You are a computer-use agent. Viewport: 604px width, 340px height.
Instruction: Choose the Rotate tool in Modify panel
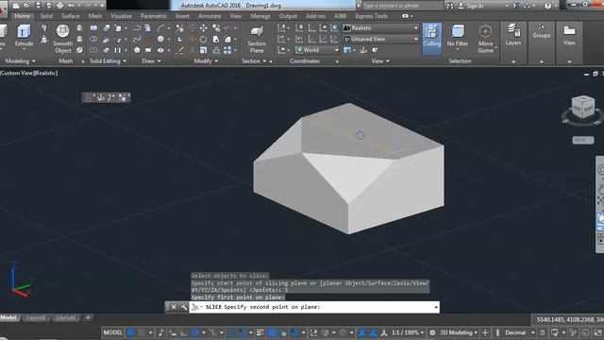point(204,39)
